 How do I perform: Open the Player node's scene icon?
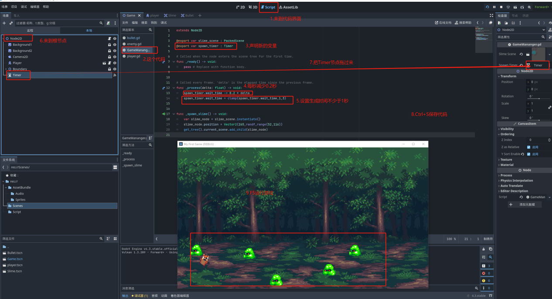pyautogui.click(x=104, y=63)
